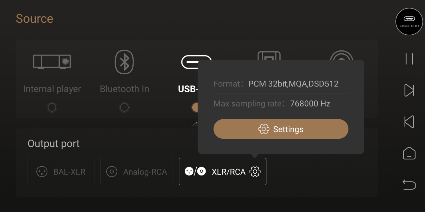Tap the USB-C IN circular badge
Viewport: 425px width, 212px height.
click(x=409, y=21)
